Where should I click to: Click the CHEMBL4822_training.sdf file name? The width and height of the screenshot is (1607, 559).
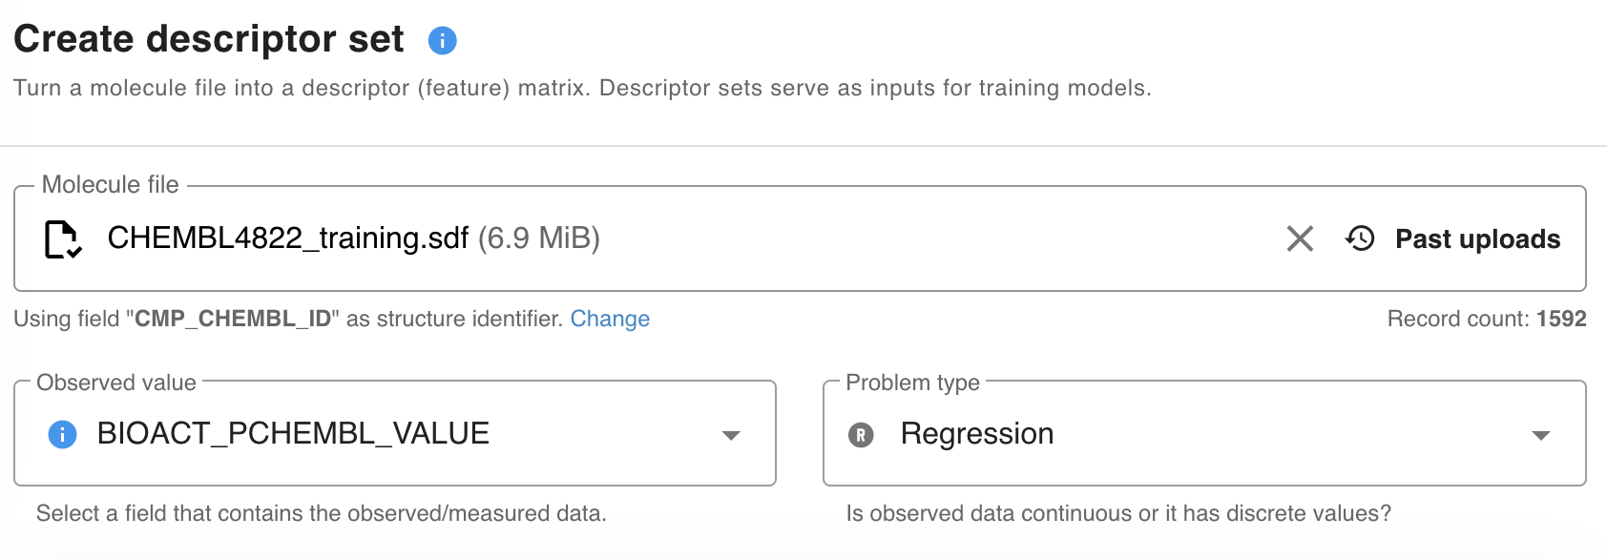pyautogui.click(x=287, y=238)
